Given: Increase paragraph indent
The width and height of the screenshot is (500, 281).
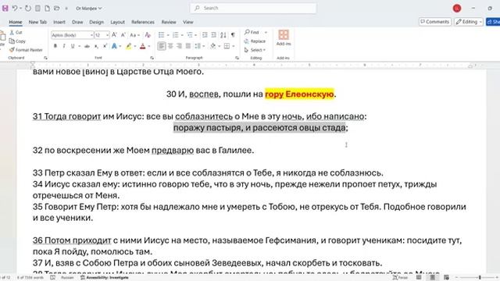Looking at the screenshot, I should click(x=213, y=34).
